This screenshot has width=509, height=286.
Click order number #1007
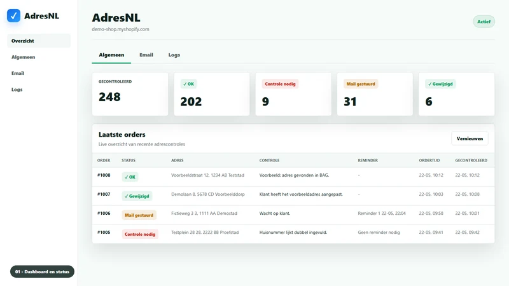104,194
